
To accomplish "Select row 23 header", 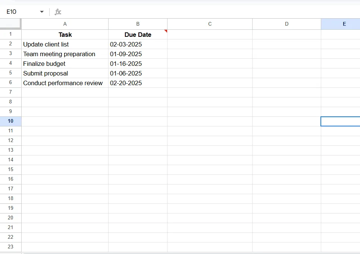I will [x=10, y=247].
